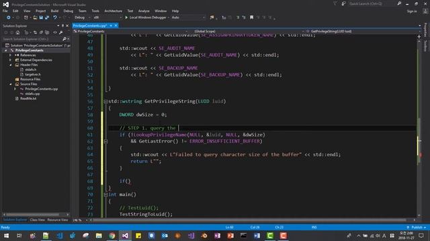Viewport: 430px width, 241px height.
Task: Click the editor horizontal scrollbar
Action: pos(253,220)
